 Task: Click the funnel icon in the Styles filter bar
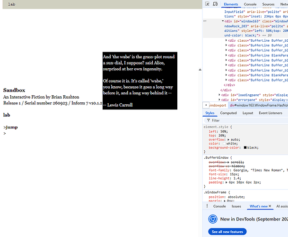point(209,120)
